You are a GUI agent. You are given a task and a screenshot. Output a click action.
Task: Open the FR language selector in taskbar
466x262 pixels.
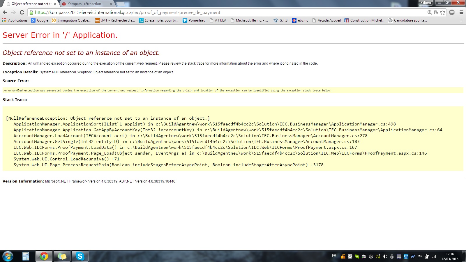click(334, 256)
